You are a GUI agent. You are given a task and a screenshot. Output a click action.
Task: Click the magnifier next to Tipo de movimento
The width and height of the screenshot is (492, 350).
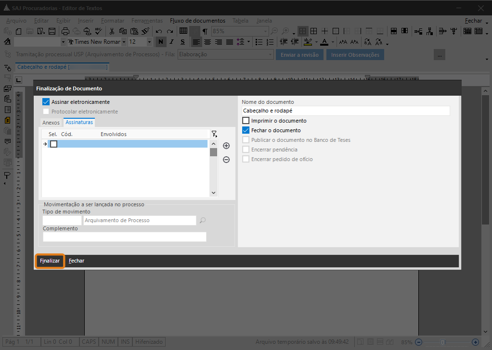pos(203,220)
